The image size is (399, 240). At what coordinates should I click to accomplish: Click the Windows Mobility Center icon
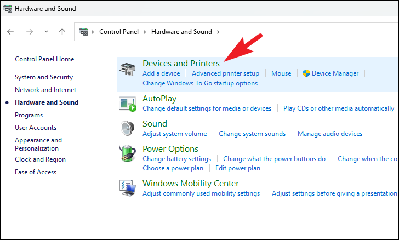[128, 188]
